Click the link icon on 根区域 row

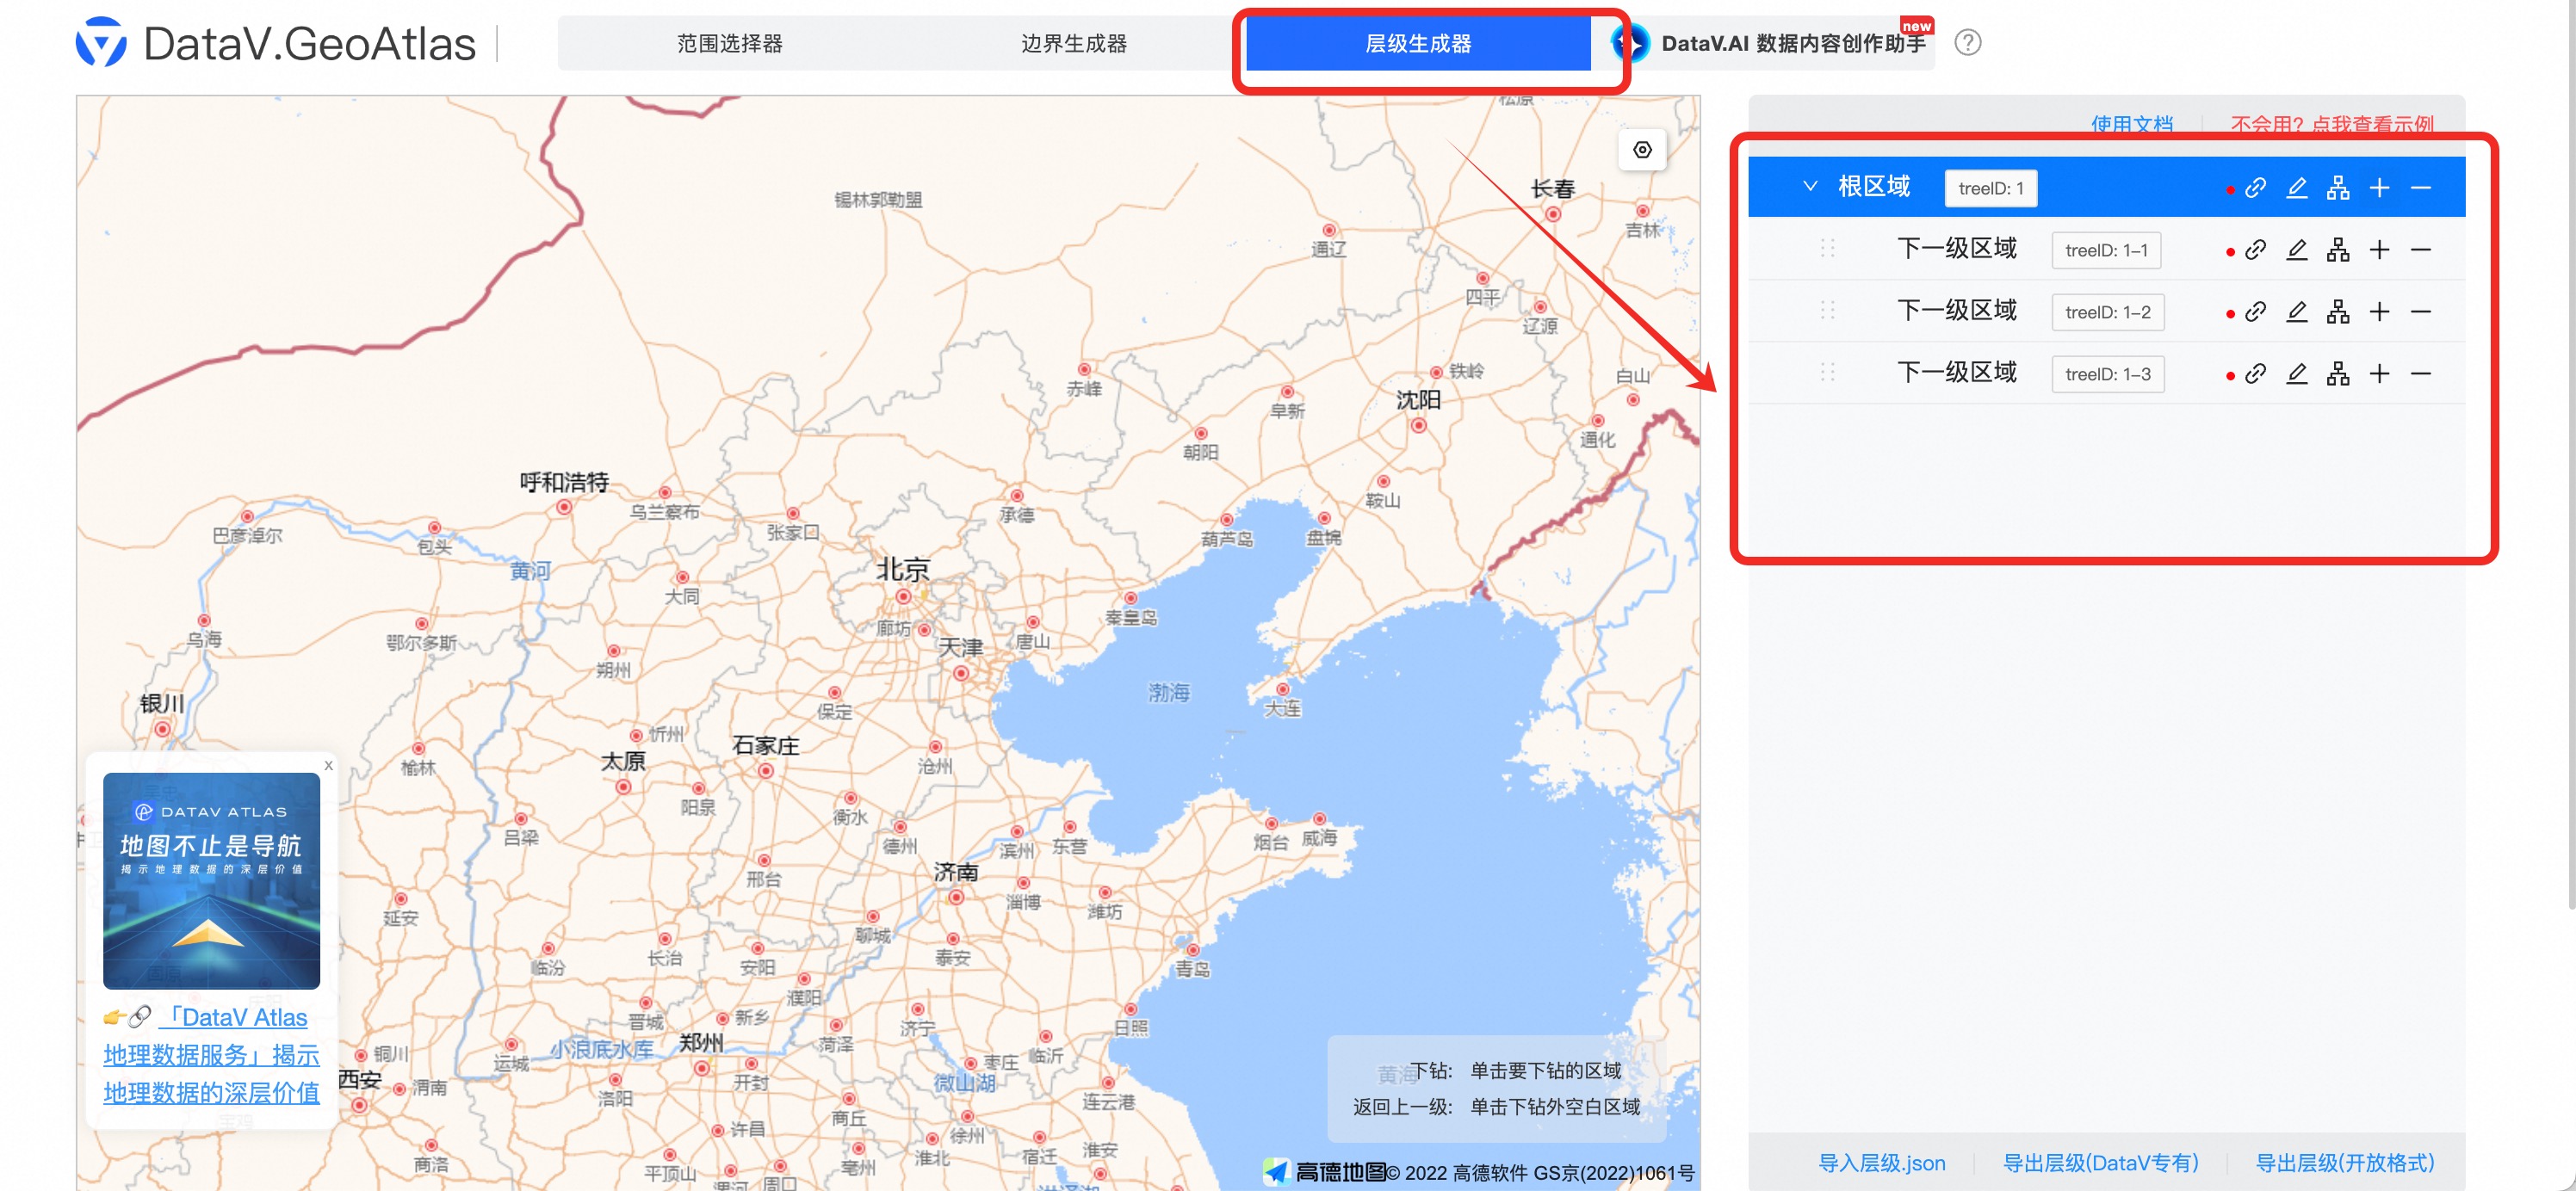[x=2255, y=187]
